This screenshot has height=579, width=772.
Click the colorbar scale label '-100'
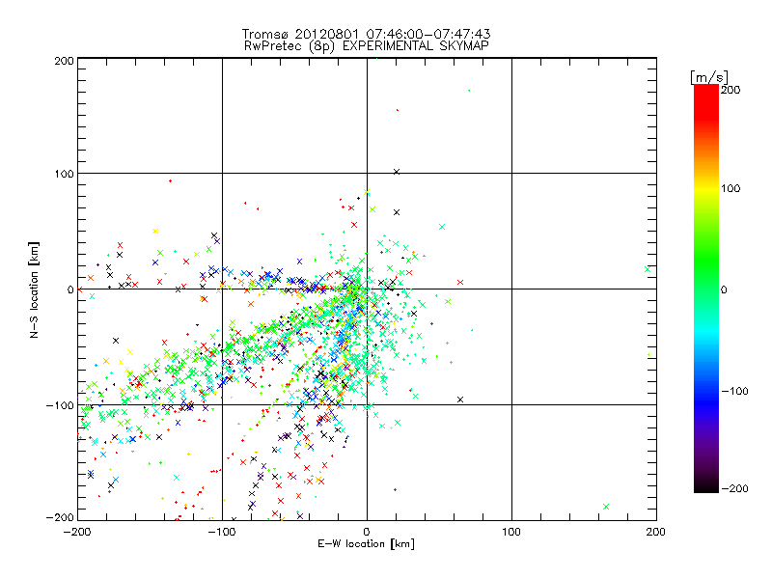pyautogui.click(x=734, y=392)
